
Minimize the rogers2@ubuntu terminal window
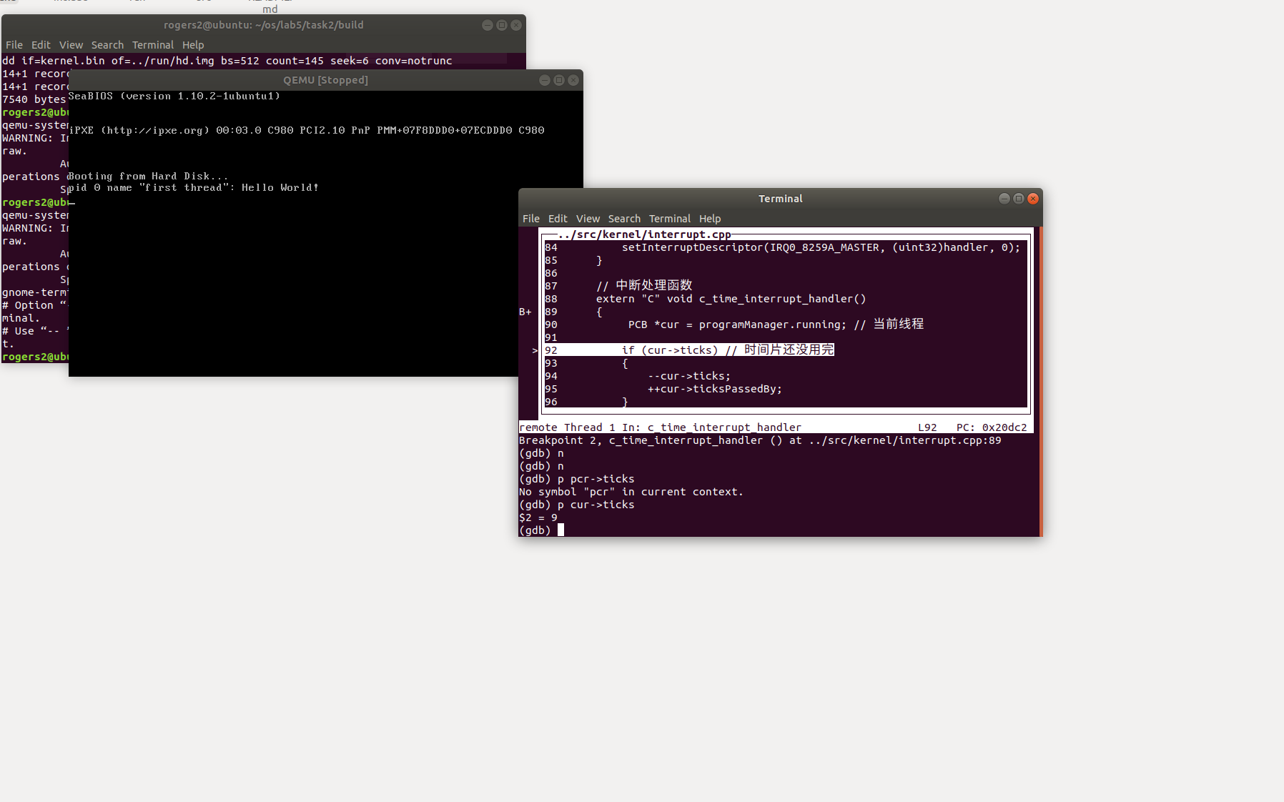(x=487, y=25)
